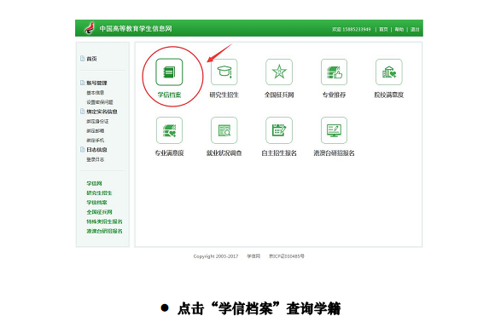The width and height of the screenshot is (495, 322).
Task: Open the 研究生招生 graduation cap icon
Action: pos(224,72)
